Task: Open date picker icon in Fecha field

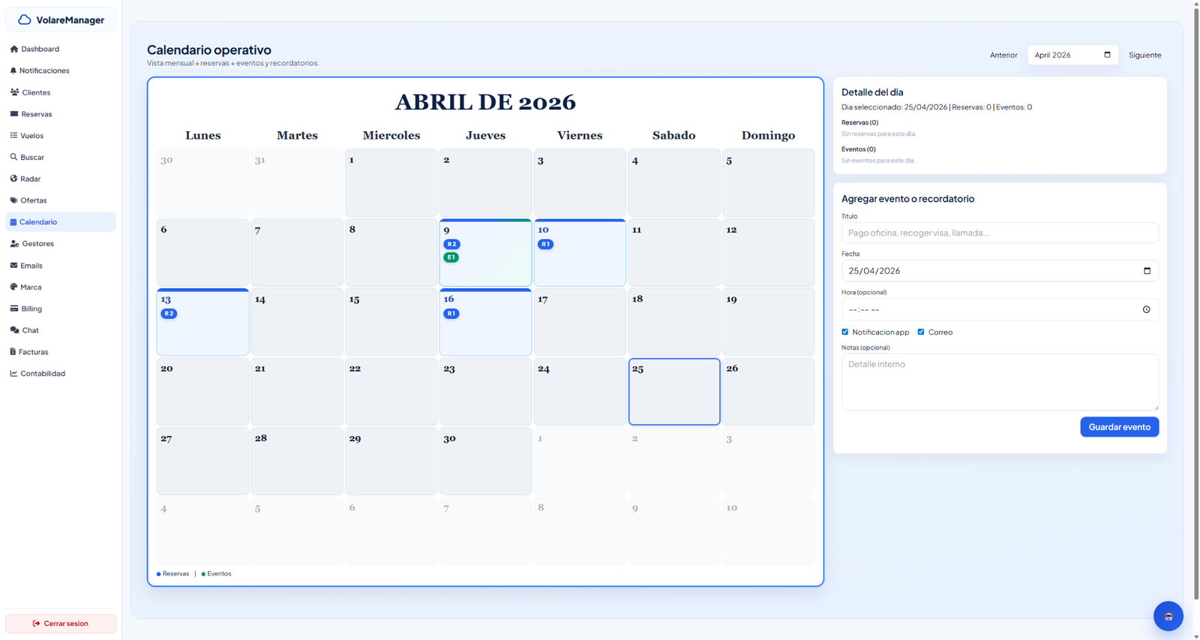Action: click(1147, 271)
